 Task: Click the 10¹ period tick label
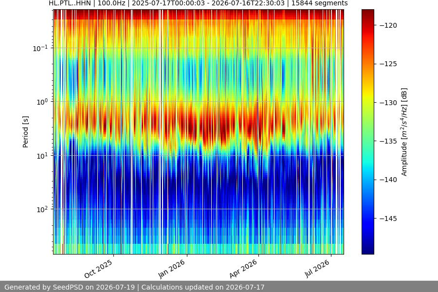click(42, 156)
